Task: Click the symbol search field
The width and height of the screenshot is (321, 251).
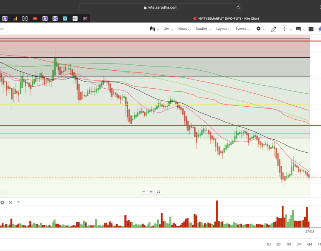Action: [x=3, y=29]
